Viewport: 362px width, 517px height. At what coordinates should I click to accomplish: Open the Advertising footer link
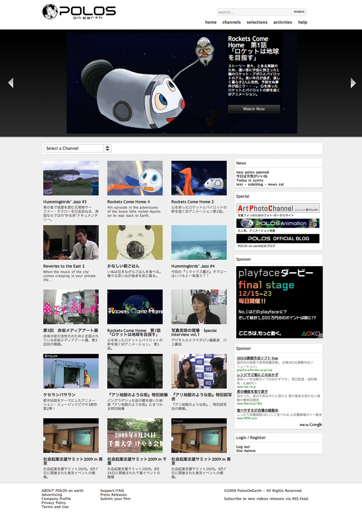(x=52, y=494)
